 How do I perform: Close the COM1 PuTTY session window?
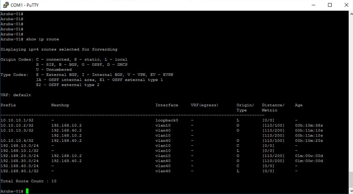coord(346,5)
